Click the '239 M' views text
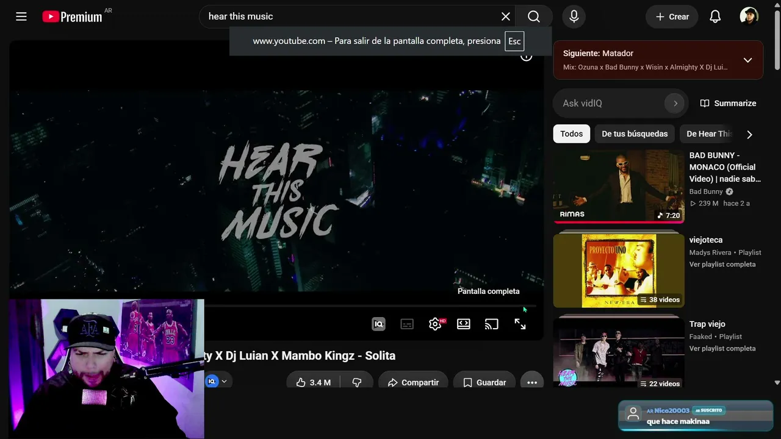Image resolution: width=781 pixels, height=439 pixels. [x=708, y=203]
